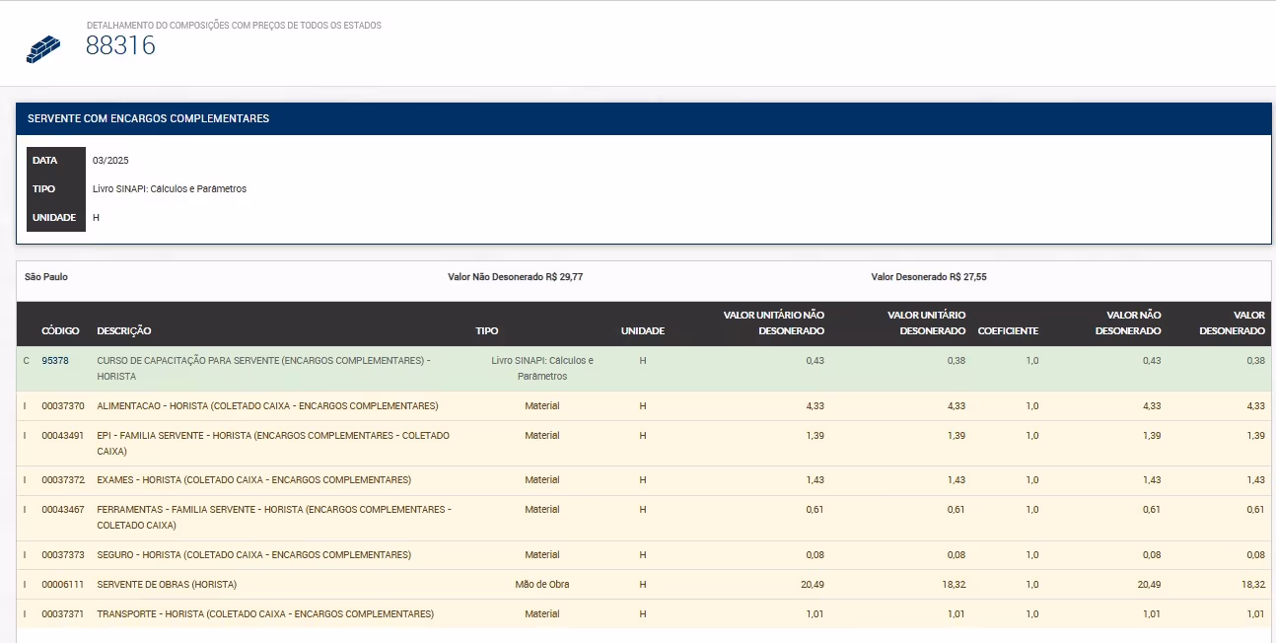The height and width of the screenshot is (643, 1276).
Task: Click the Material type cell in Transporte row
Action: (542, 614)
